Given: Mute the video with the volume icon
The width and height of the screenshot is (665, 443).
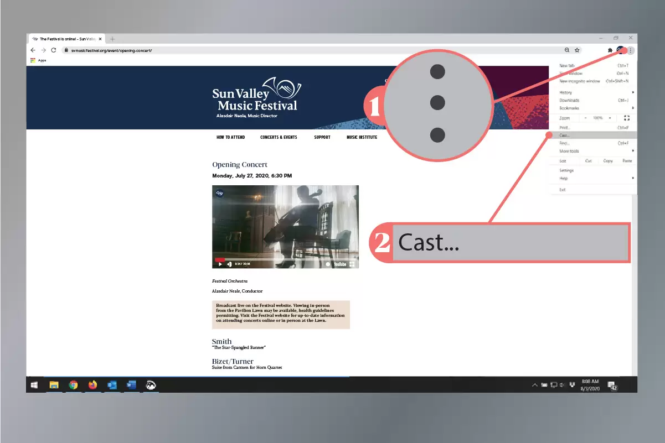Looking at the screenshot, I should (229, 264).
